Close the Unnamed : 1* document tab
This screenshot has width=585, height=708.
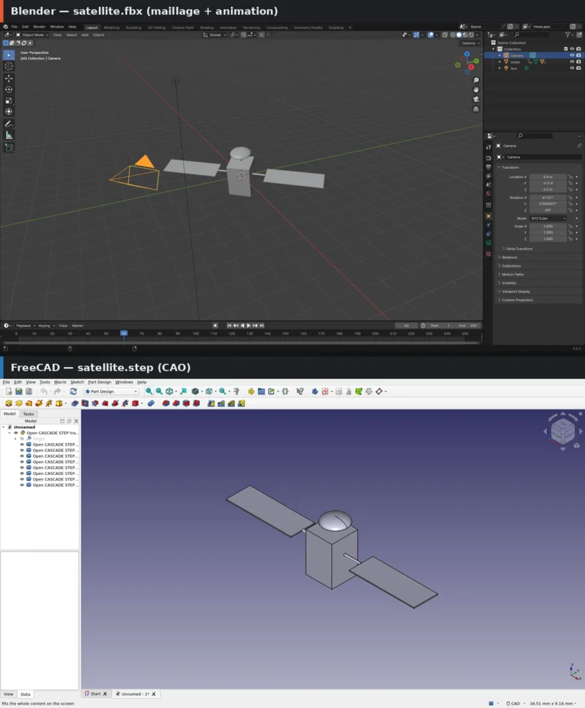click(x=154, y=694)
